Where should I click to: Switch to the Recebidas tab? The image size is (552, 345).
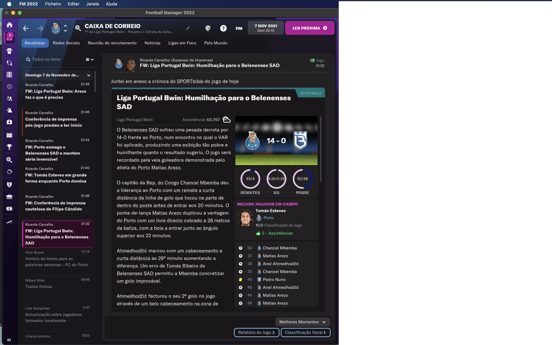click(x=35, y=43)
